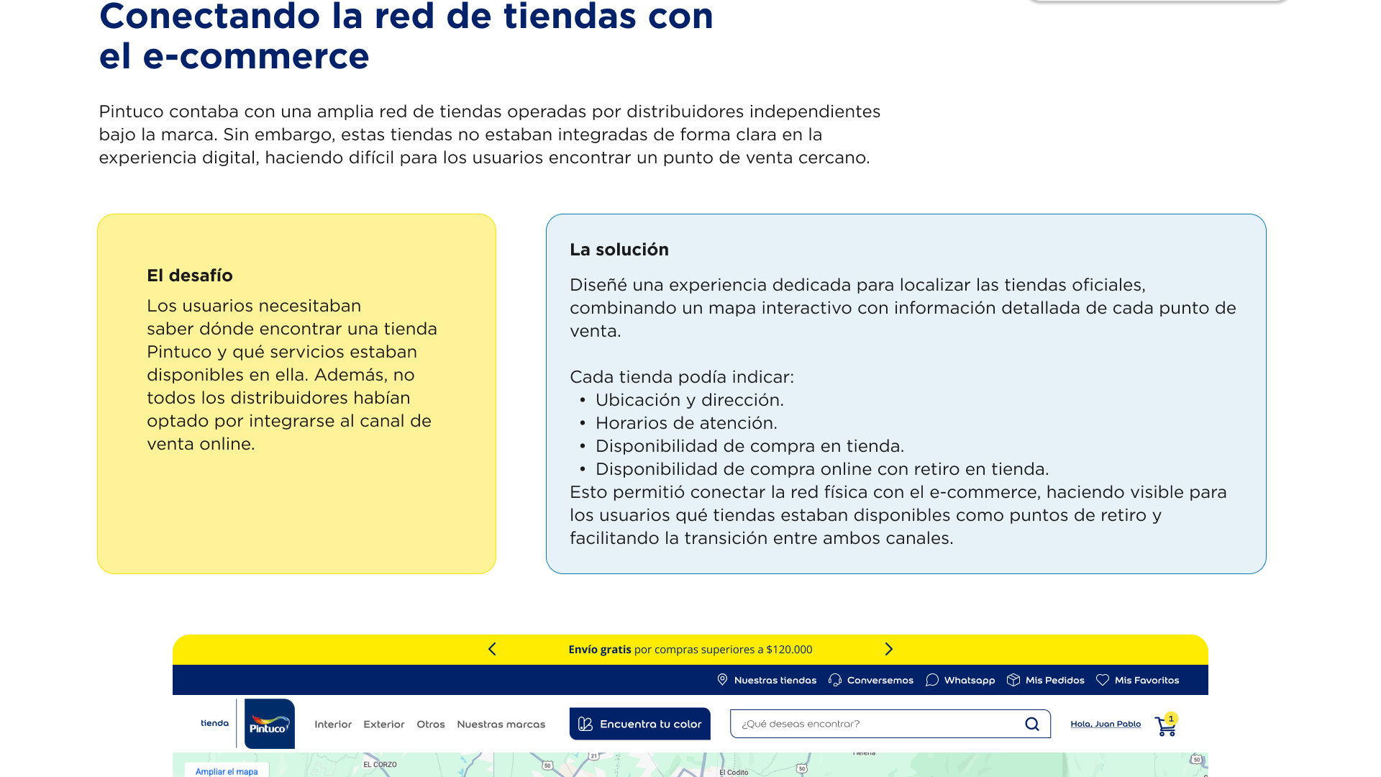Click the heart icon for Mis Favoritos
The image size is (1381, 777).
(1103, 680)
